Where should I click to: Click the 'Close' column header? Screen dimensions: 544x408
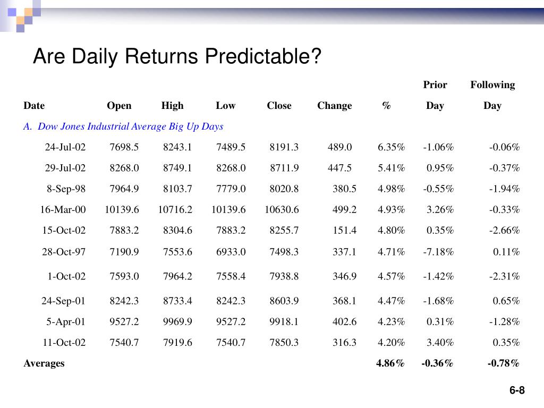tap(279, 106)
